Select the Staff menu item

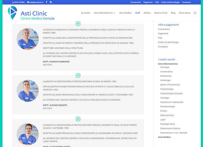pos(138,13)
